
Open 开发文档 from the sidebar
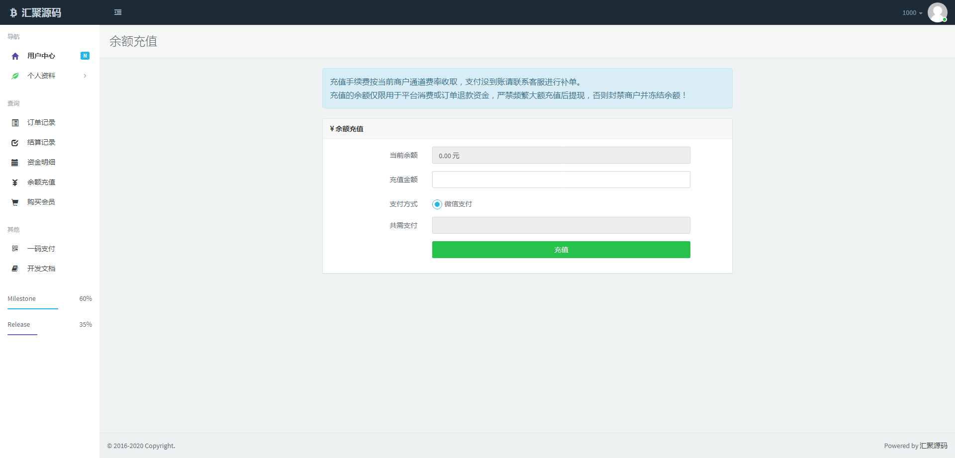(41, 269)
